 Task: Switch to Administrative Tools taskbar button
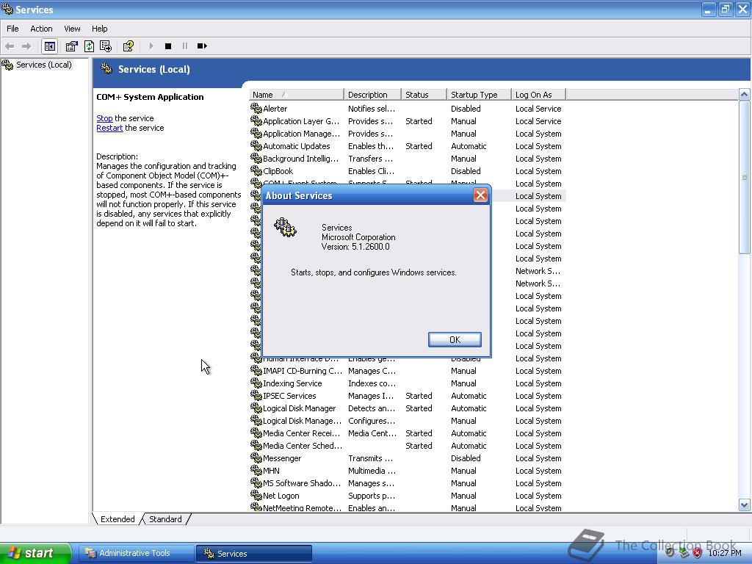pyautogui.click(x=137, y=553)
